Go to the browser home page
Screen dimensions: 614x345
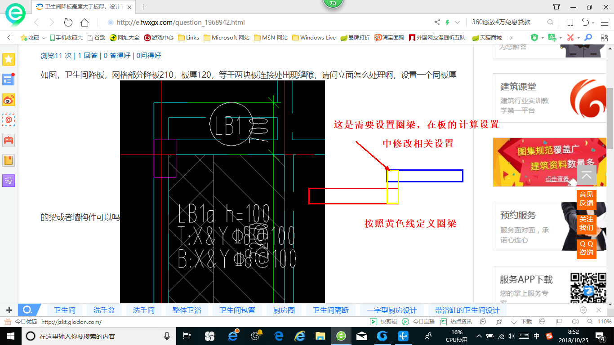coord(85,22)
